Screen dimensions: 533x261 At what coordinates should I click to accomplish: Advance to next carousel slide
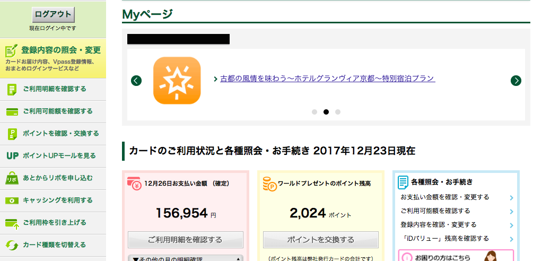515,81
